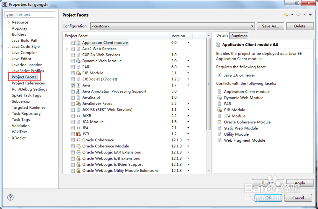Open Targeted Runtimes page
The height and width of the screenshot is (209, 318).
click(28, 108)
